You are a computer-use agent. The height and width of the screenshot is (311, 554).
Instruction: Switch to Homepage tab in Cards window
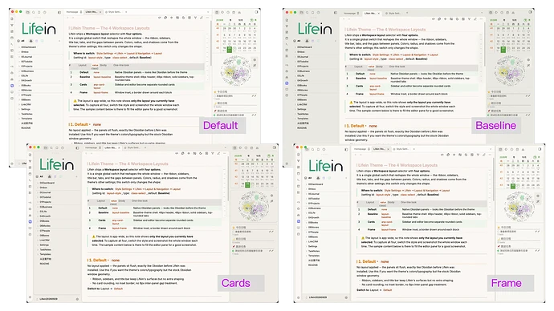(92, 147)
